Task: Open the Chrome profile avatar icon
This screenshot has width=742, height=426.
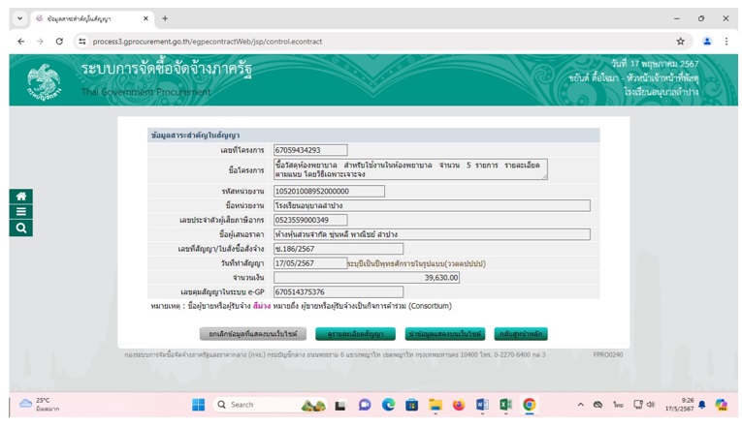Action: pos(706,42)
